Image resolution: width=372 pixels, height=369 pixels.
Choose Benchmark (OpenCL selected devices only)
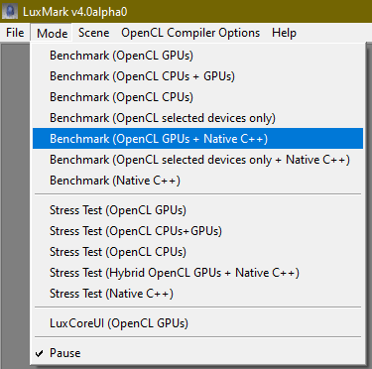(x=197, y=118)
